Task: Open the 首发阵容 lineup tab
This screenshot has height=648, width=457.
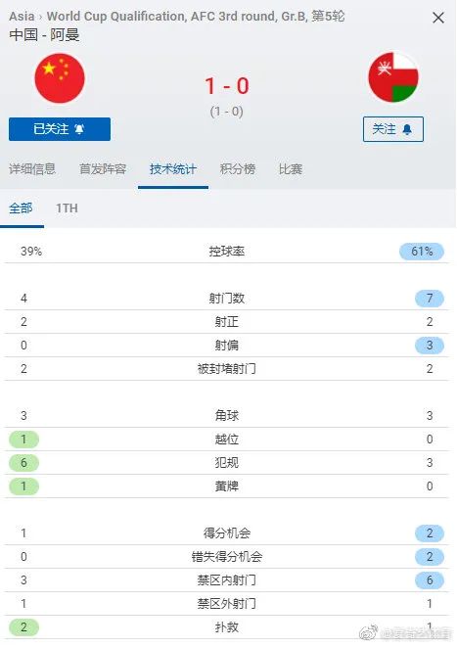Action: pyautogui.click(x=103, y=169)
